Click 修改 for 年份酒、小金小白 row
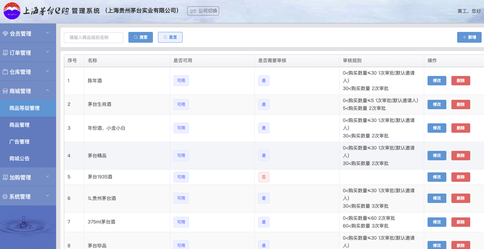This screenshot has width=484, height=249. [x=437, y=128]
